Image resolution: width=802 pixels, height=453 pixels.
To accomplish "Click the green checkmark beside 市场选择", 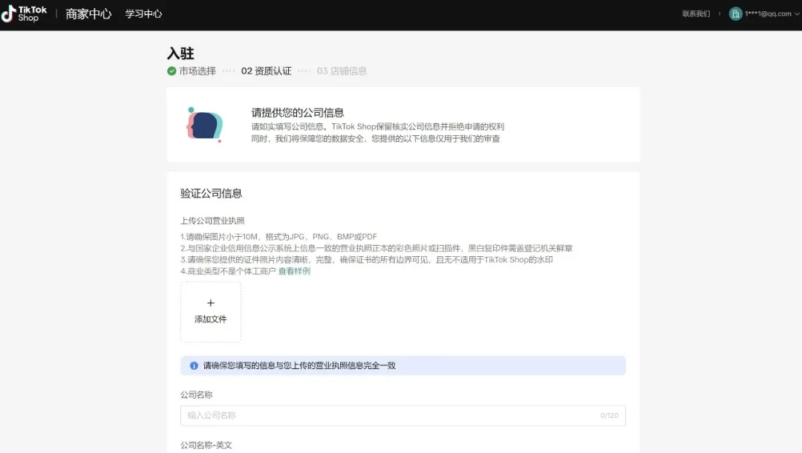I will click(x=171, y=71).
